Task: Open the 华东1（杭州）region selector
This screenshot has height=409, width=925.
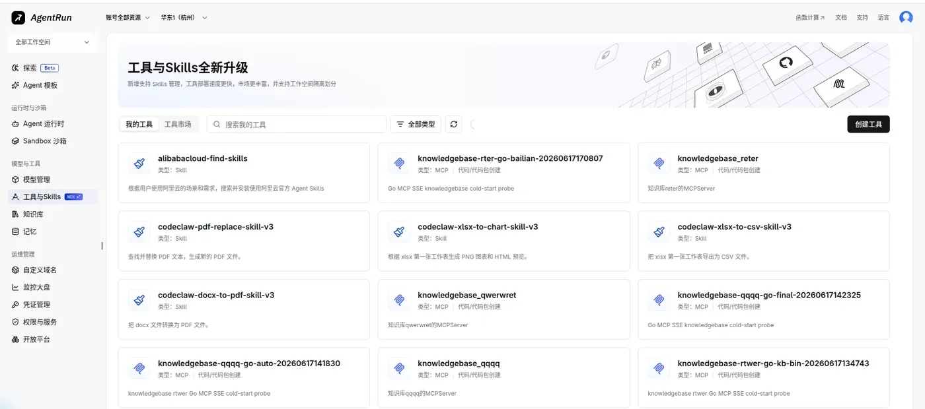Action: tap(184, 18)
